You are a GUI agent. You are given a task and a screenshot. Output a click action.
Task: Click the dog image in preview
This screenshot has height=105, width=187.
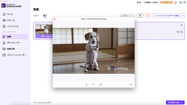pyautogui.click(x=93, y=51)
